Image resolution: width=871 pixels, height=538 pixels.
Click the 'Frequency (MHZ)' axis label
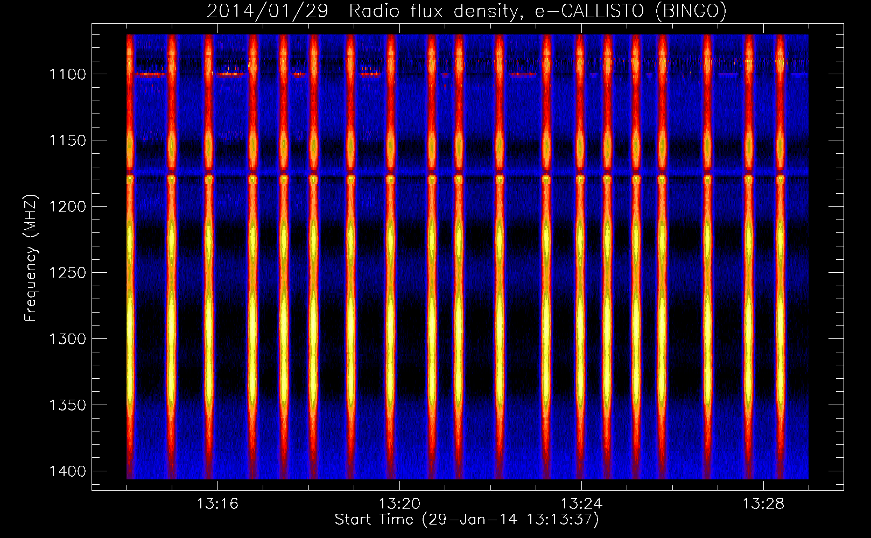[x=31, y=258]
